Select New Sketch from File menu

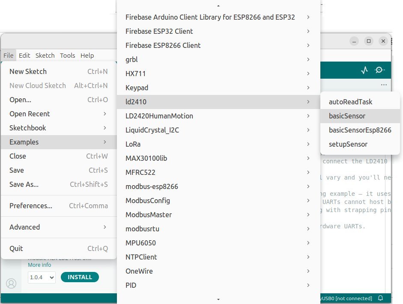click(59, 71)
